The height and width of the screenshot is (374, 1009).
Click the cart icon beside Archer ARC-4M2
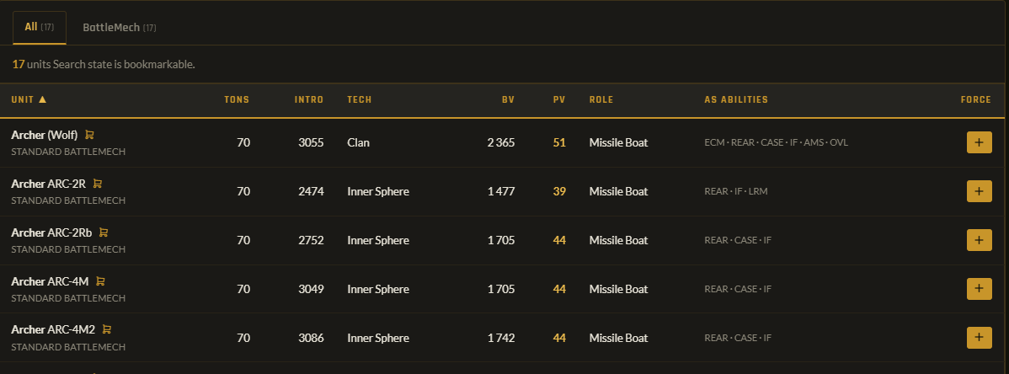[x=107, y=329]
